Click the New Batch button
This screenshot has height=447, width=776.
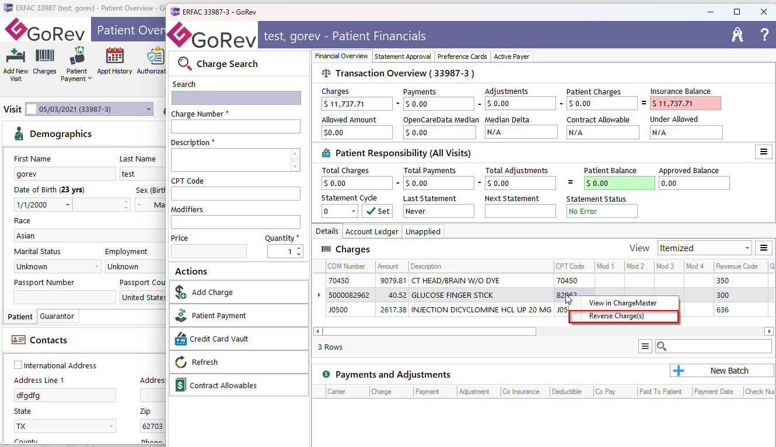pyautogui.click(x=722, y=371)
